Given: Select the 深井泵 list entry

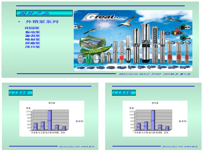Looking at the screenshot, I should pyautogui.click(x=33, y=47).
